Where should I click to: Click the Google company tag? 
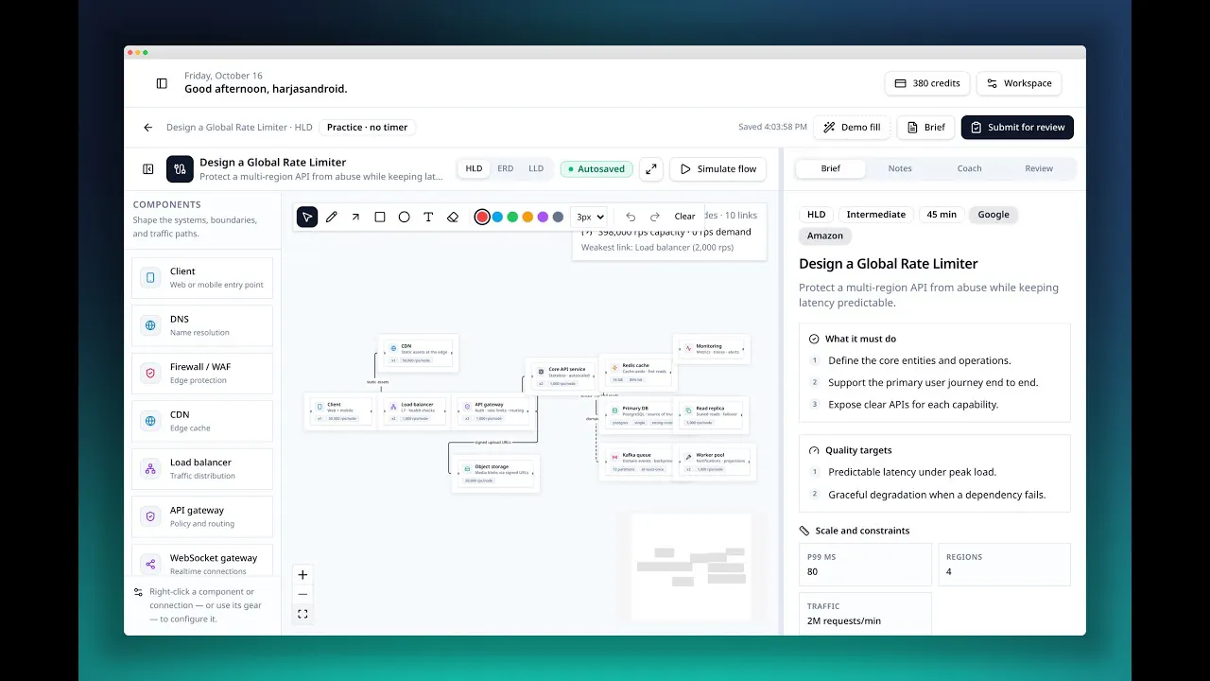click(994, 215)
